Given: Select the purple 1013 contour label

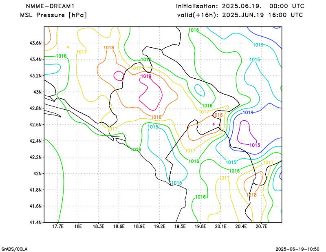Looking at the screenshot, I should [255, 145].
